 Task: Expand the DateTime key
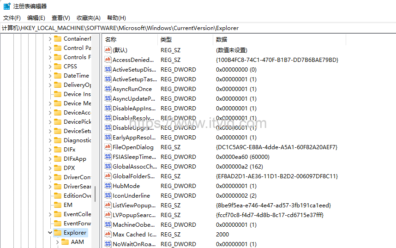tap(50, 76)
